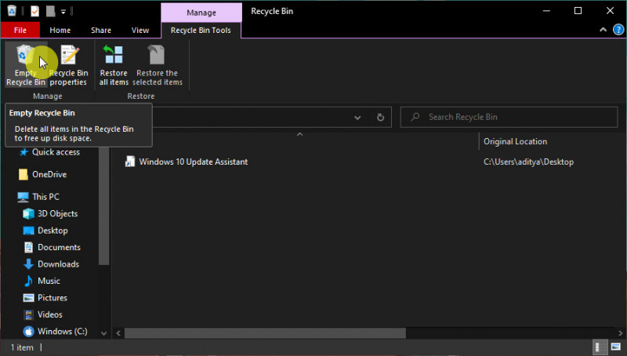Screen dimensions: 627x356
Task: Open the Customize Quick Access Toolbar dropdown
Action: (63, 12)
